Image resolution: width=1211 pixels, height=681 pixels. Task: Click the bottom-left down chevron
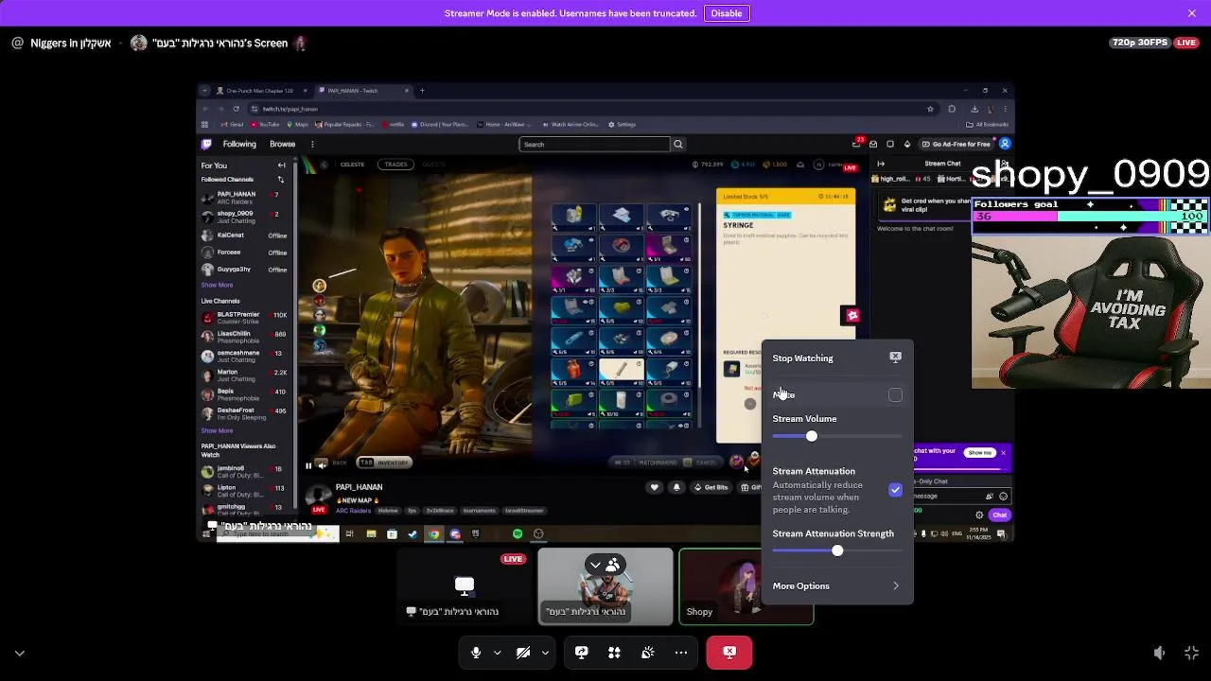tap(19, 653)
